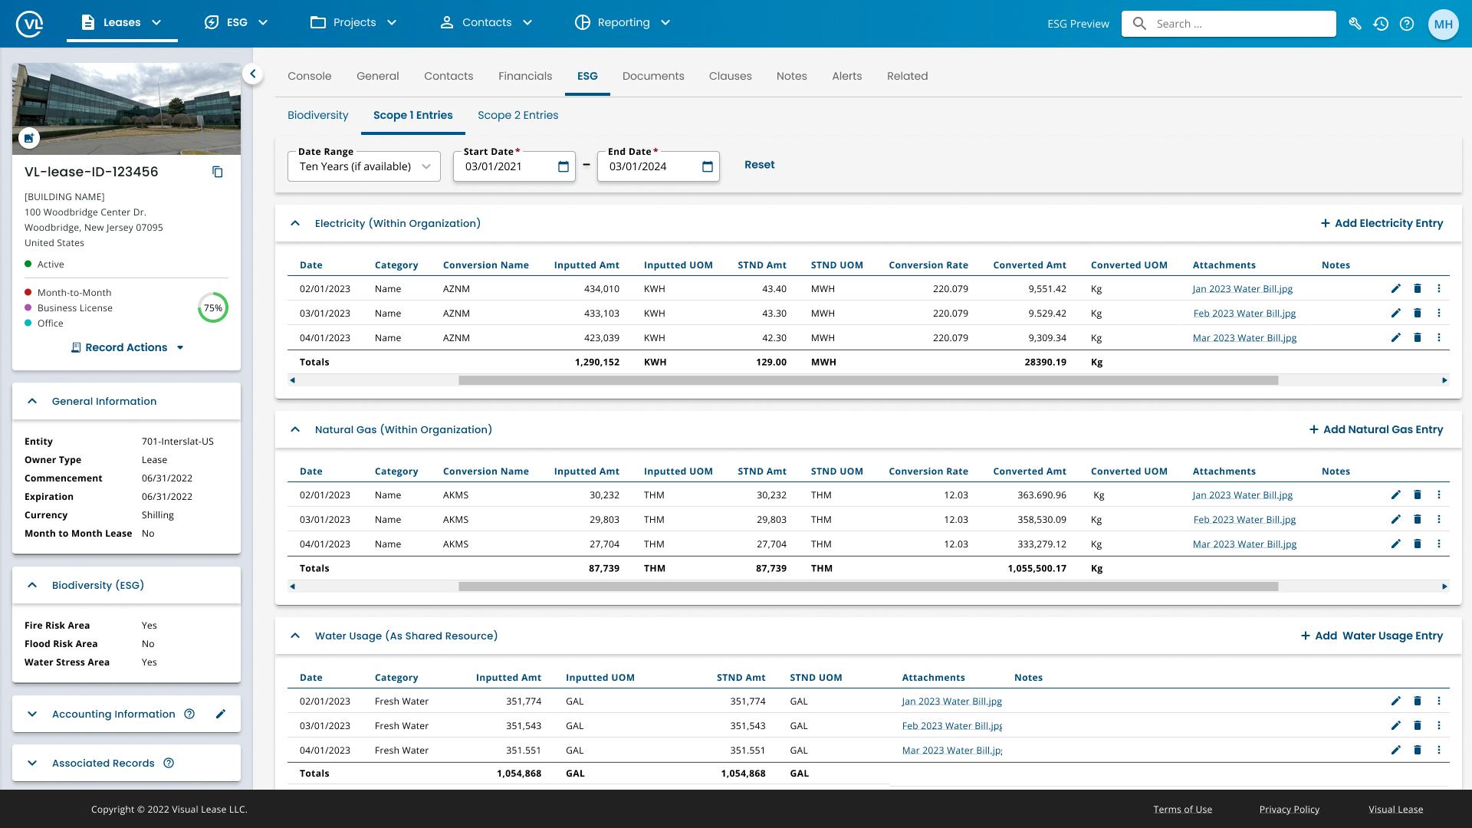Image resolution: width=1472 pixels, height=828 pixels.
Task: Collapse the Electricity Within Organization section
Action: (295, 223)
